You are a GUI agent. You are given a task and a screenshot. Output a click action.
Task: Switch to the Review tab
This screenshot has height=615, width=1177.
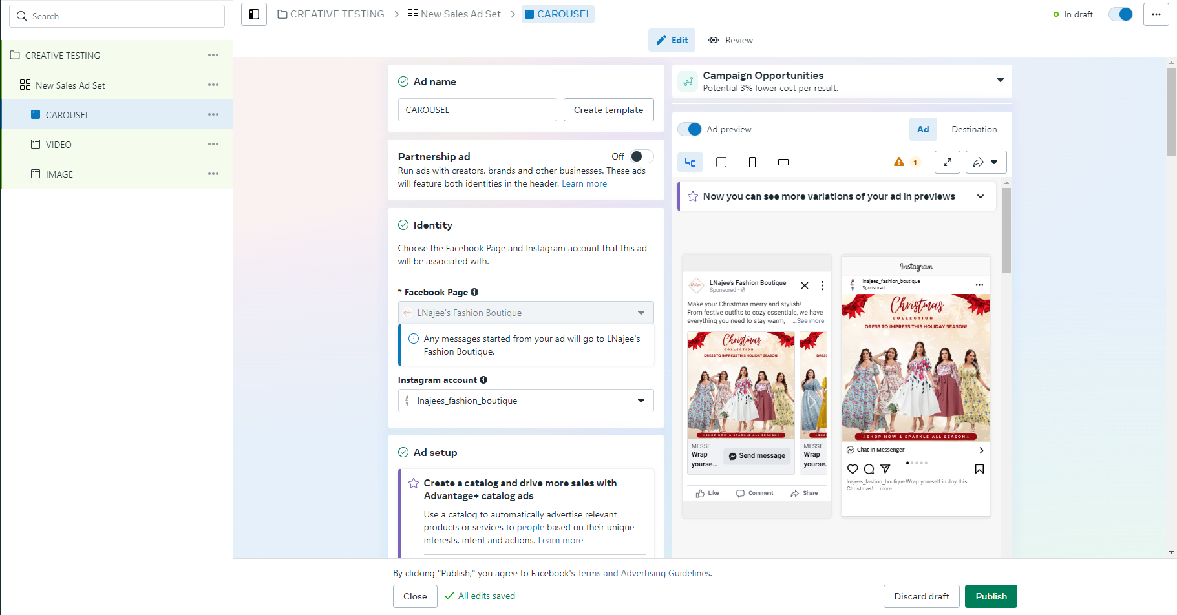(731, 40)
